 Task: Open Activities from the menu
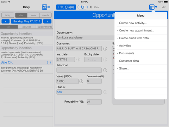pos(141,46)
